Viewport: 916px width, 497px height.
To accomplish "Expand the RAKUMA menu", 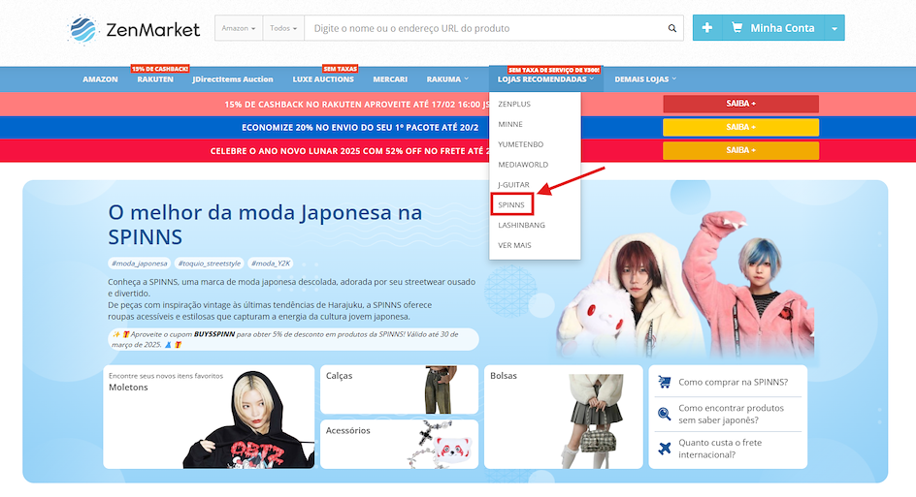I will tap(447, 79).
